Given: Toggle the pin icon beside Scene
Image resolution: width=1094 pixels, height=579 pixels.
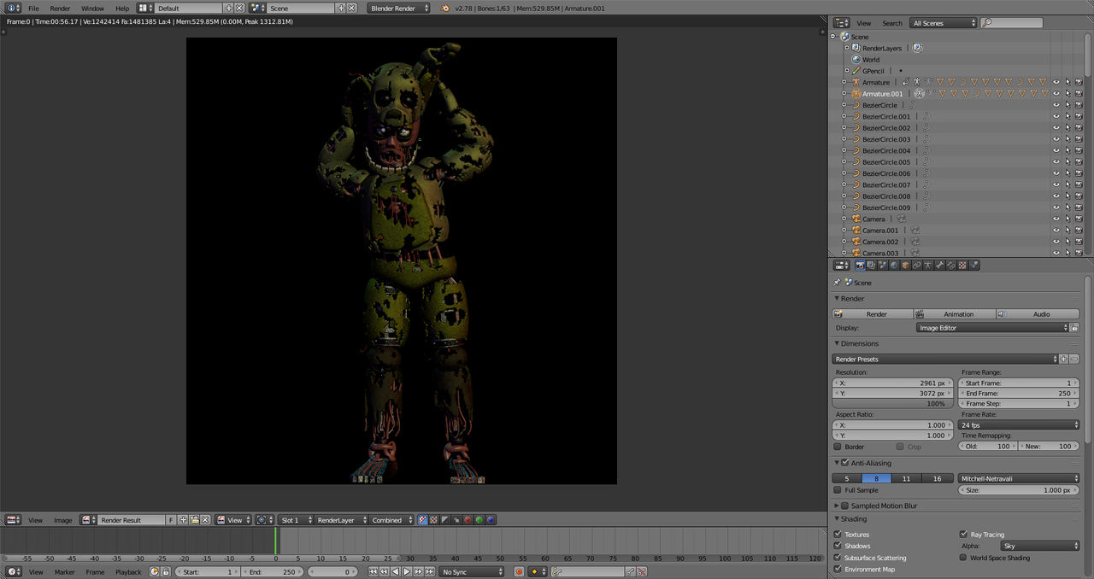Looking at the screenshot, I should [837, 283].
